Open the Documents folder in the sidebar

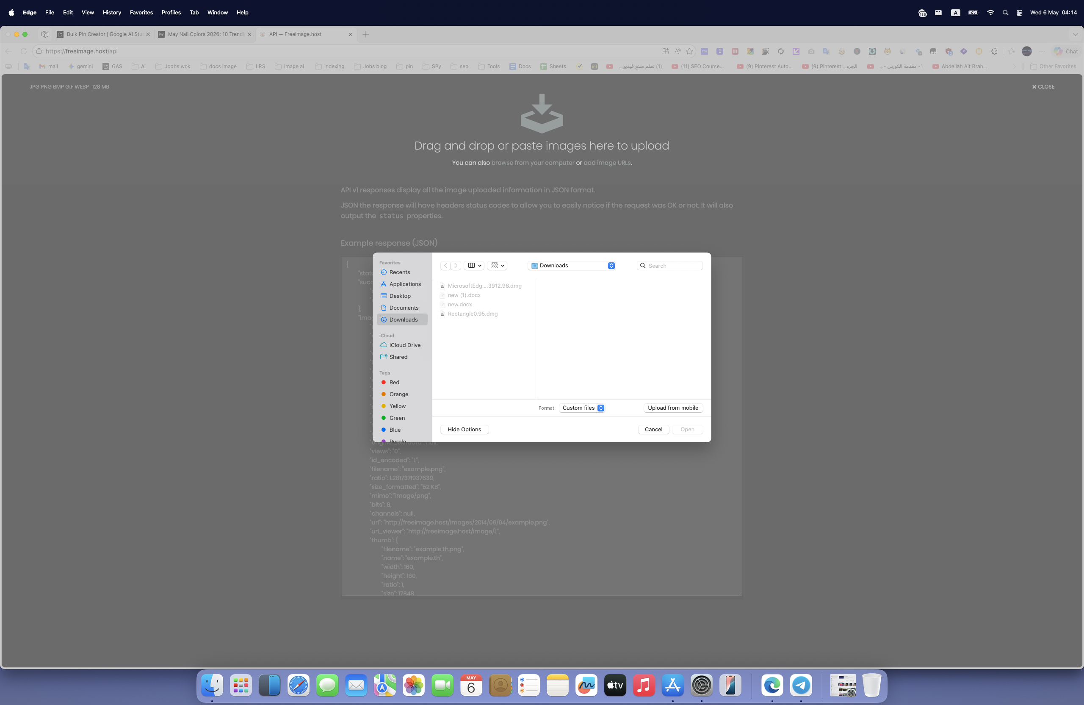(402, 308)
